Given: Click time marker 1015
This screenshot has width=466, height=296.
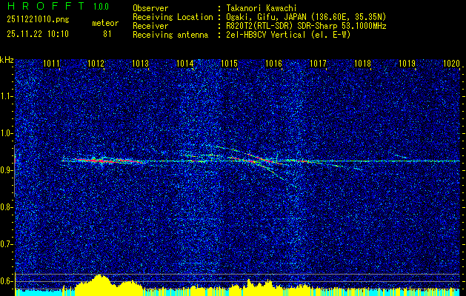Looking at the screenshot, I should [229, 64].
